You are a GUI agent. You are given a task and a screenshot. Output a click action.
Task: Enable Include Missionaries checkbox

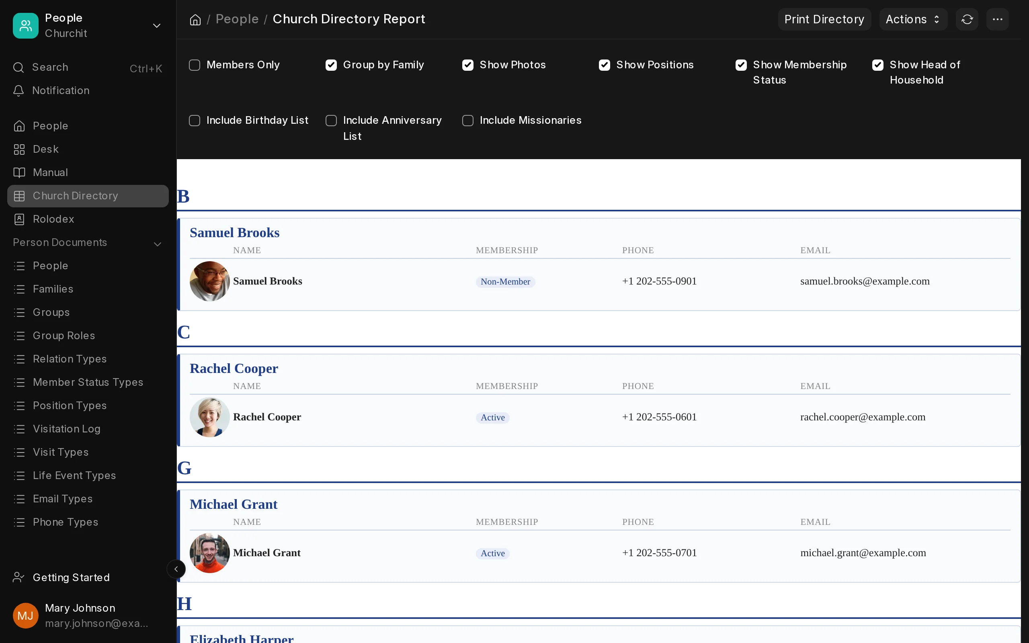468,121
